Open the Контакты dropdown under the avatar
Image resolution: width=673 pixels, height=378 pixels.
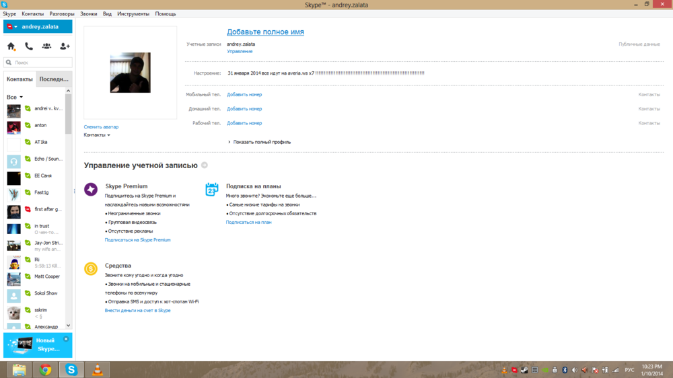97,135
